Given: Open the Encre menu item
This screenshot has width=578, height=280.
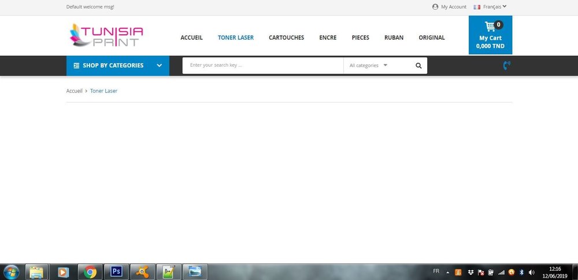Looking at the screenshot, I should (x=328, y=37).
